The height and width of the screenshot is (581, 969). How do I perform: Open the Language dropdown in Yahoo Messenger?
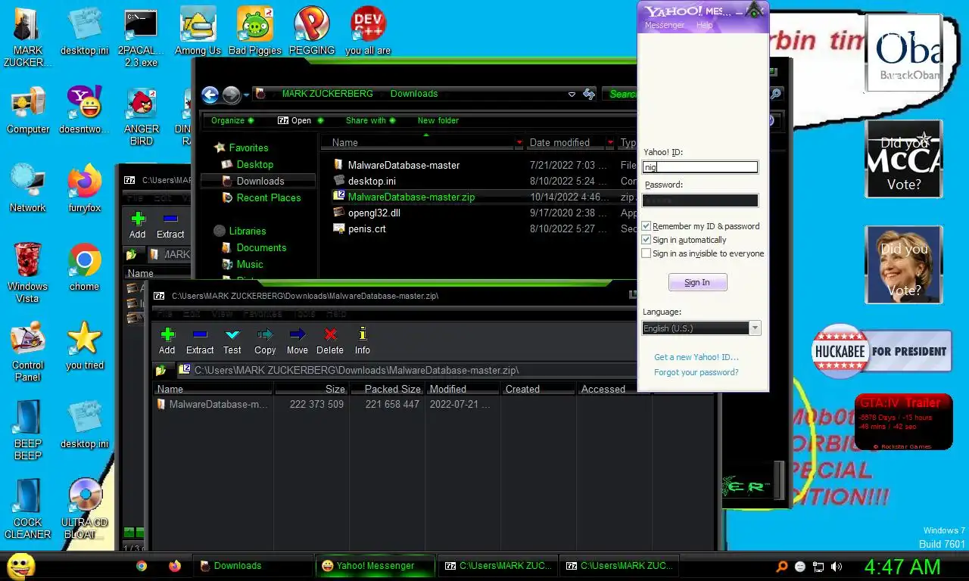click(x=755, y=328)
